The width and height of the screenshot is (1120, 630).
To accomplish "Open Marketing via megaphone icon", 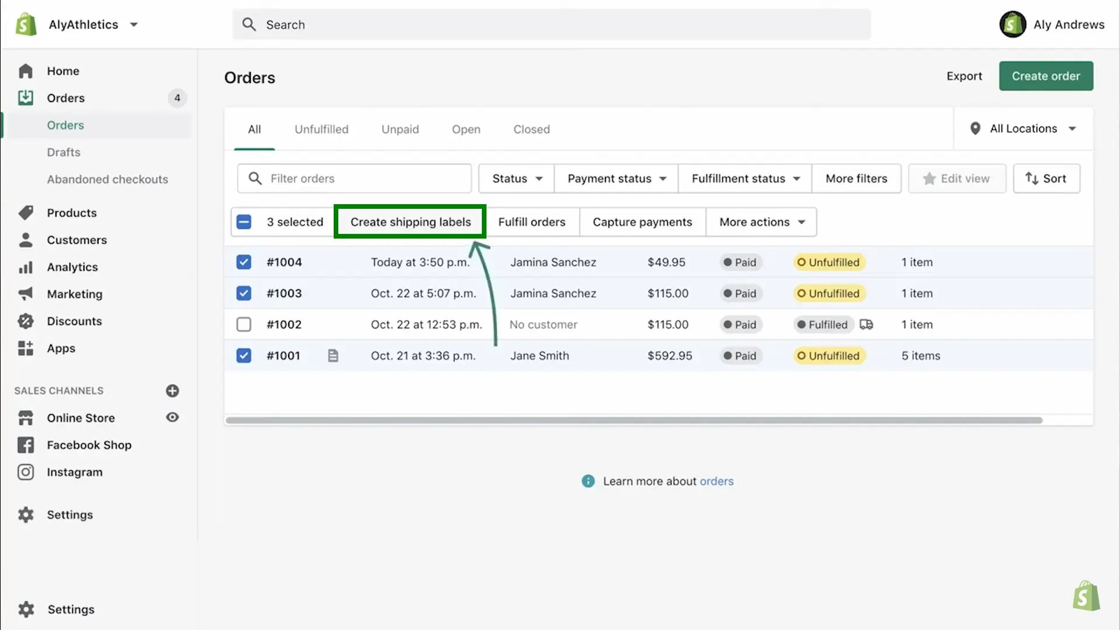I will click(x=26, y=294).
